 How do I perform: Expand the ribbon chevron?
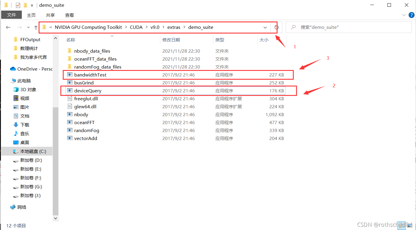(x=404, y=15)
